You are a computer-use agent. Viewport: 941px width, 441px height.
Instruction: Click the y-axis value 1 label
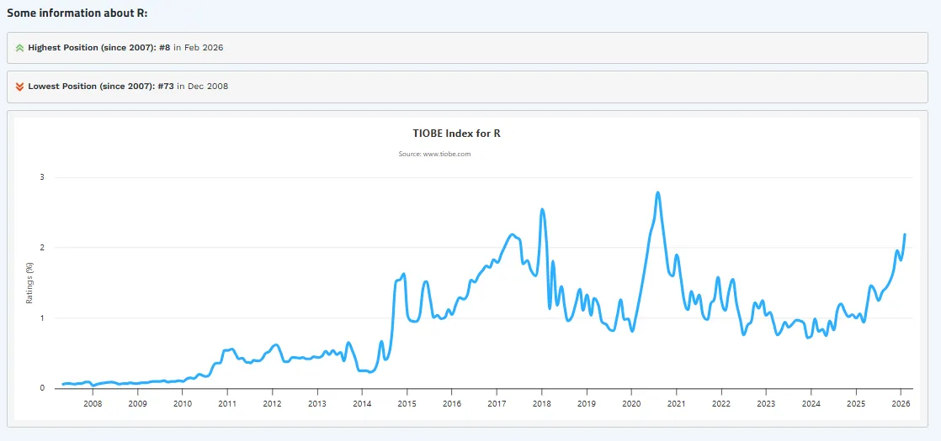[41, 318]
